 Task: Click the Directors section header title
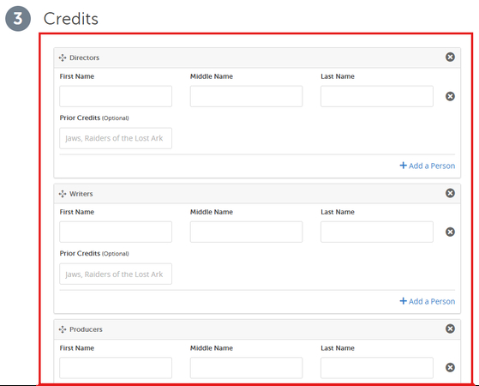click(x=84, y=57)
